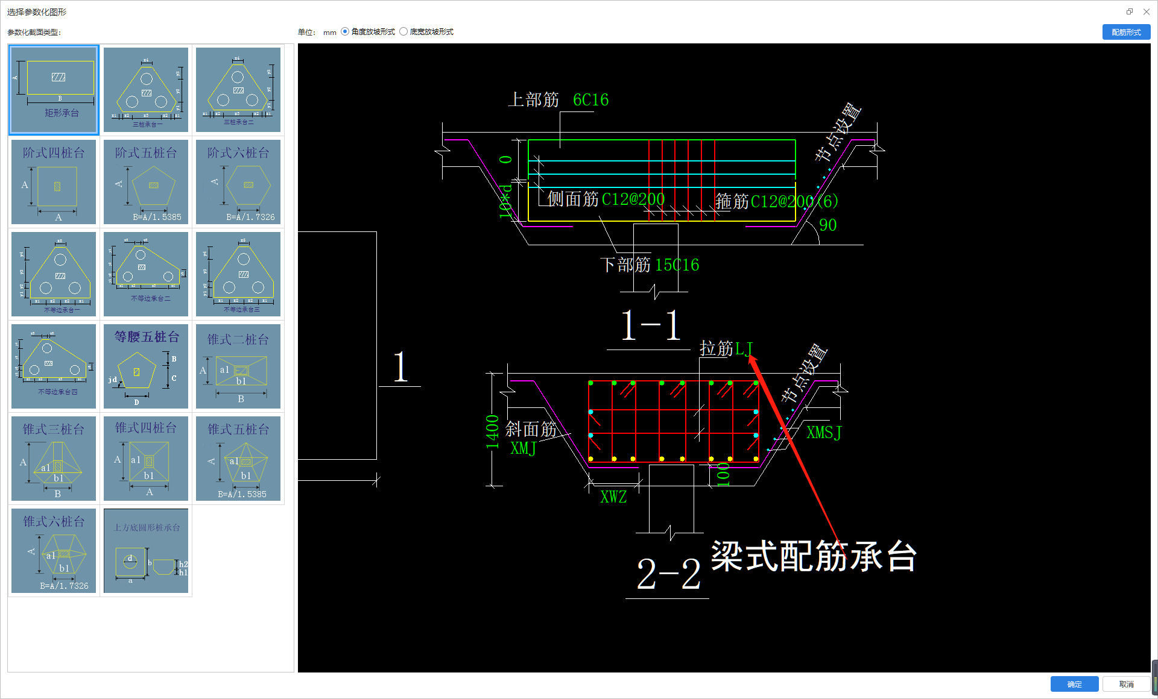Choose the 三桩承台一 shape

(x=146, y=90)
